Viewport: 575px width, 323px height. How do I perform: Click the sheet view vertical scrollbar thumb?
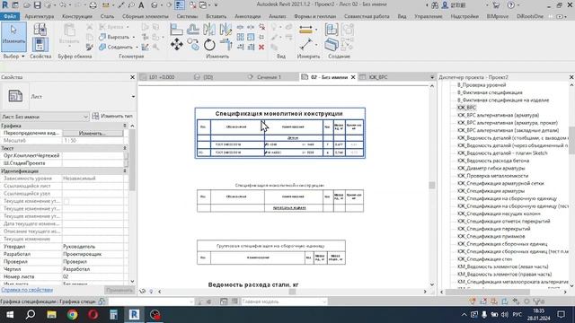(x=432, y=186)
